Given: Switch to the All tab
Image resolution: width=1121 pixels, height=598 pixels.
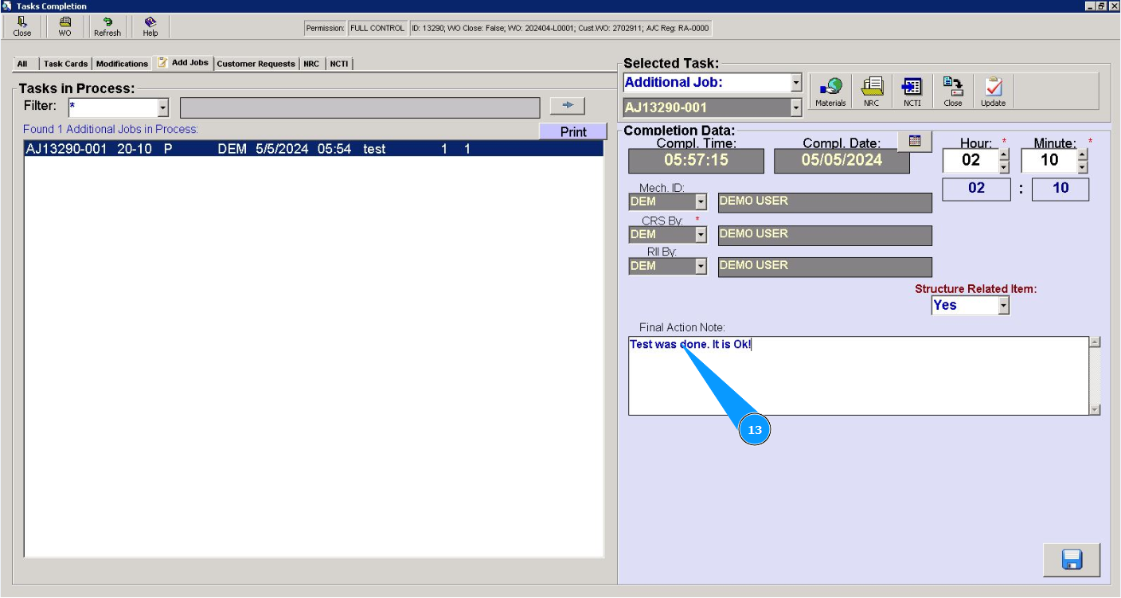Looking at the screenshot, I should (22, 64).
